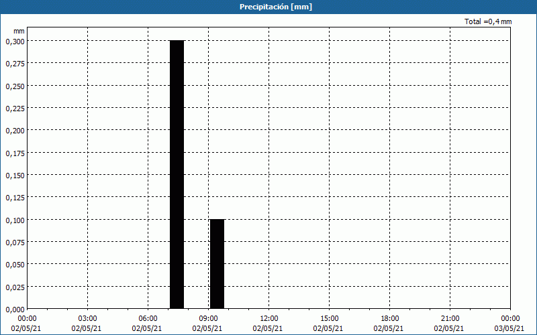Click the 0,075 y-axis value
Screen dimensions: 537x335
tap(15, 243)
